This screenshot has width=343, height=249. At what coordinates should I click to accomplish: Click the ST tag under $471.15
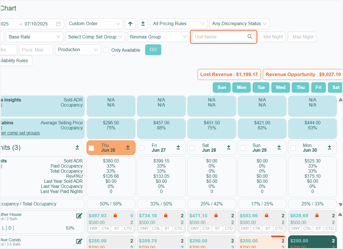tap(218, 228)
